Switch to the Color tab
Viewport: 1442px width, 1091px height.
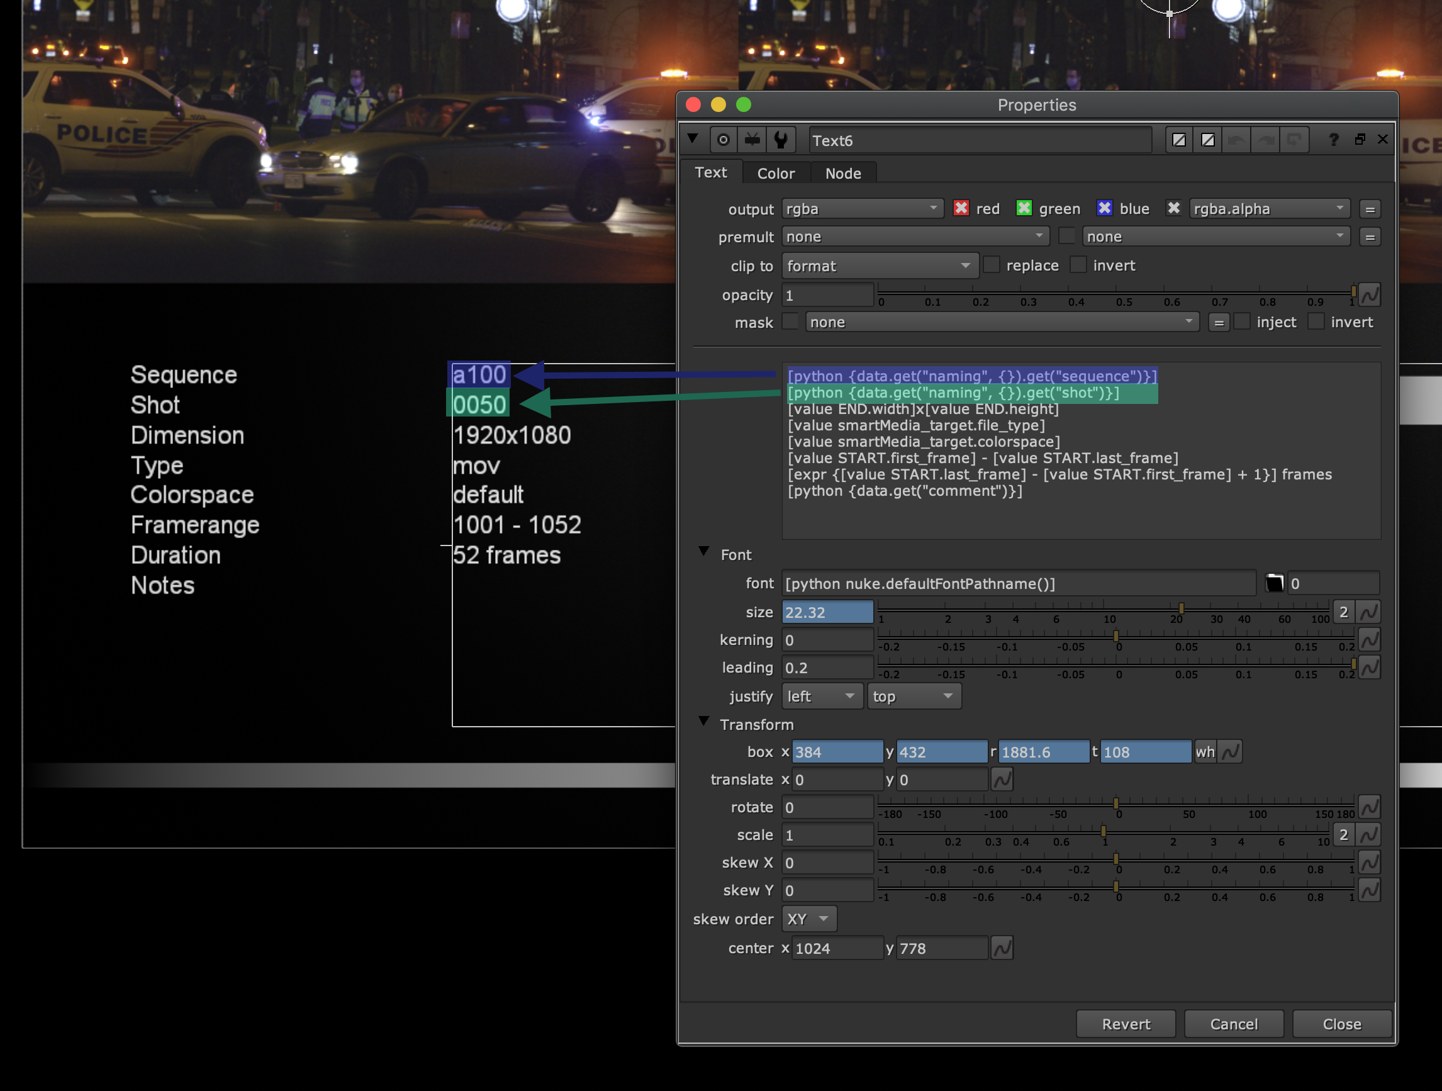tap(776, 173)
